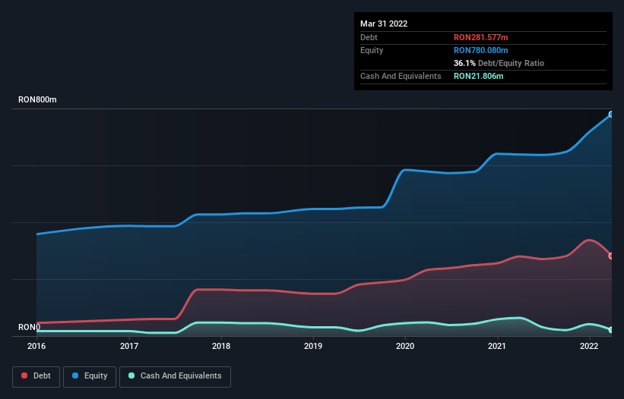Click the 36.1% Debt/Equity Ratio text
Image resolution: width=624 pixels, height=399 pixels.
pos(499,63)
